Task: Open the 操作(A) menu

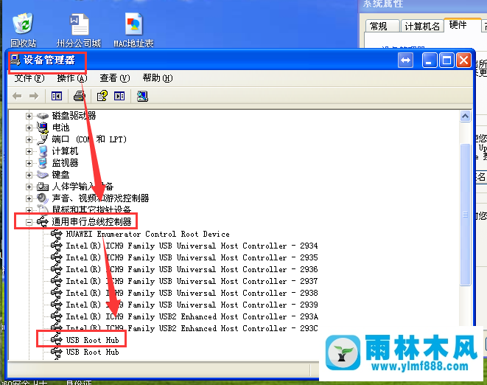Action: [x=71, y=78]
